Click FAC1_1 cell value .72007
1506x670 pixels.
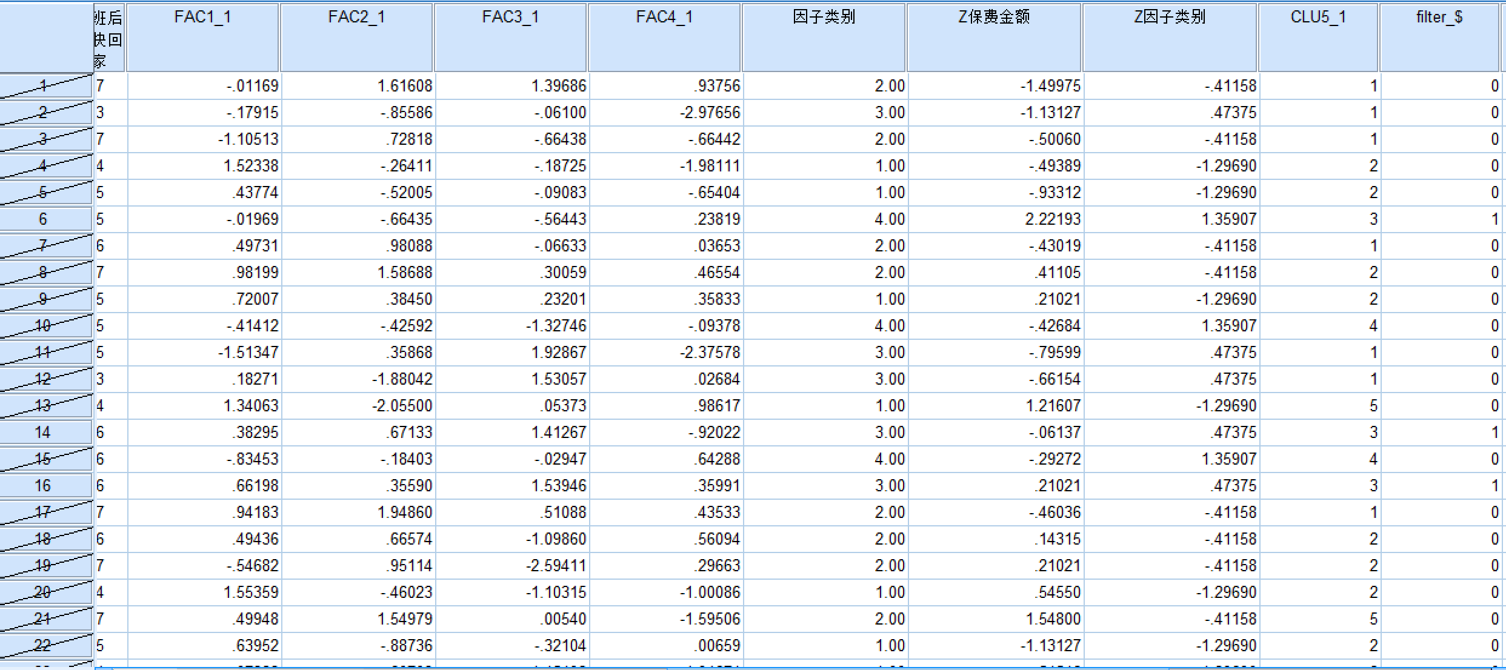[203, 299]
